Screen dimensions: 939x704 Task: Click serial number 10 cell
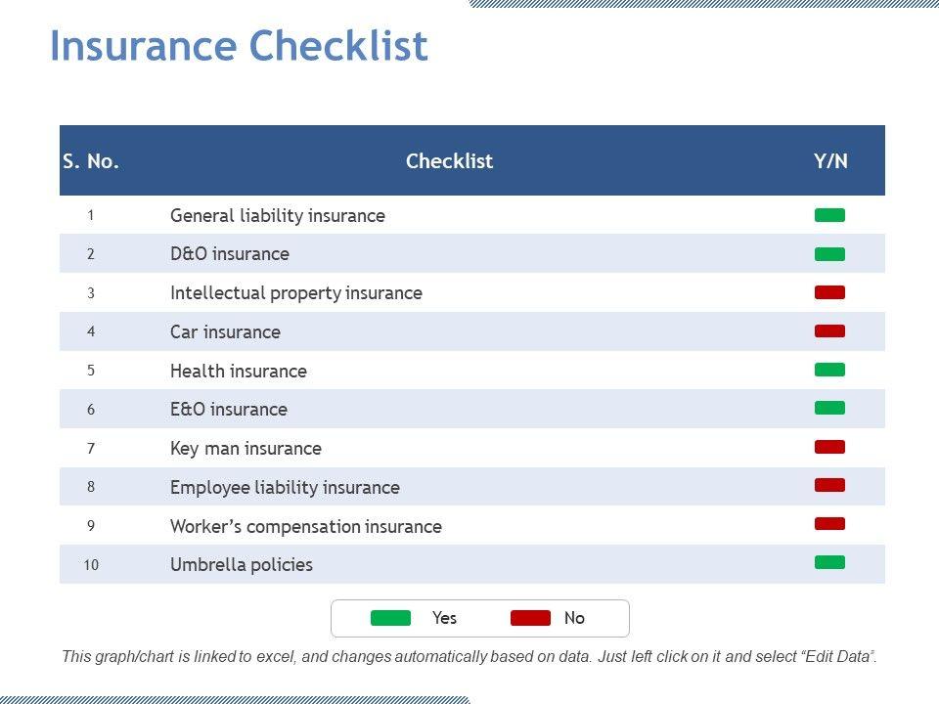[x=91, y=564]
